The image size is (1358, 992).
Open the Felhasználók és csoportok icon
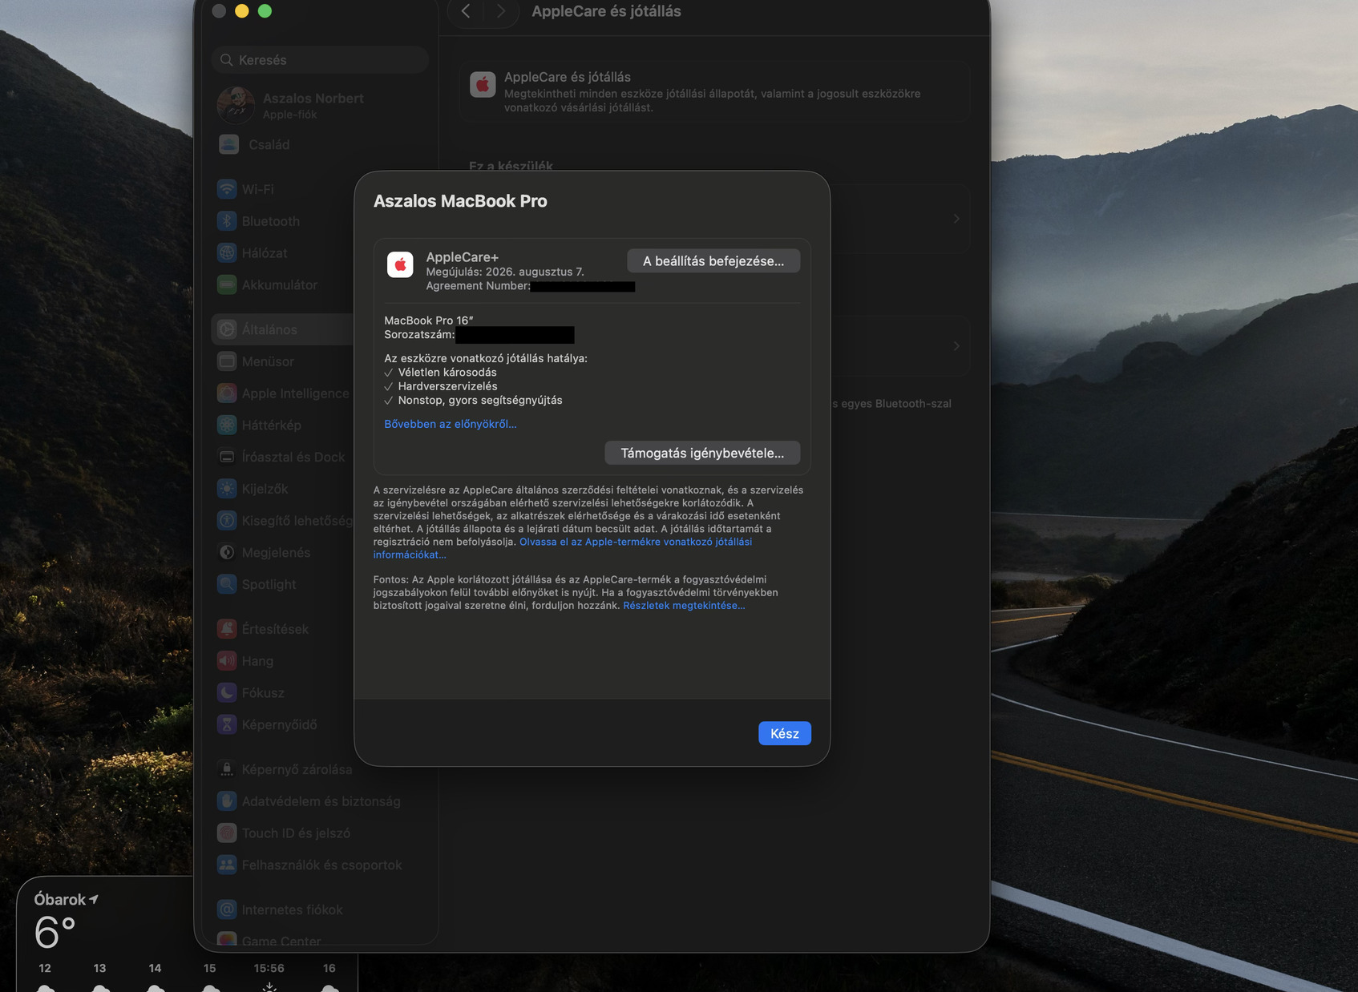click(x=228, y=865)
